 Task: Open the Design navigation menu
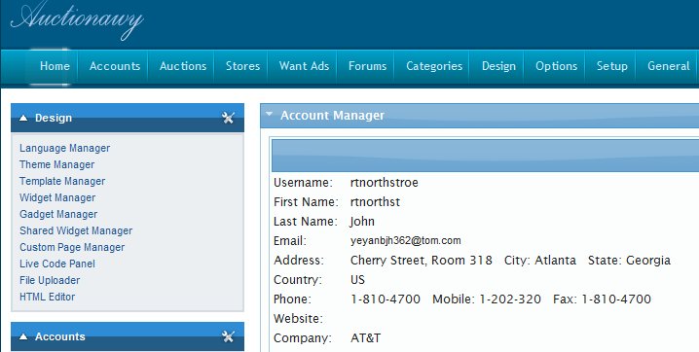point(498,66)
